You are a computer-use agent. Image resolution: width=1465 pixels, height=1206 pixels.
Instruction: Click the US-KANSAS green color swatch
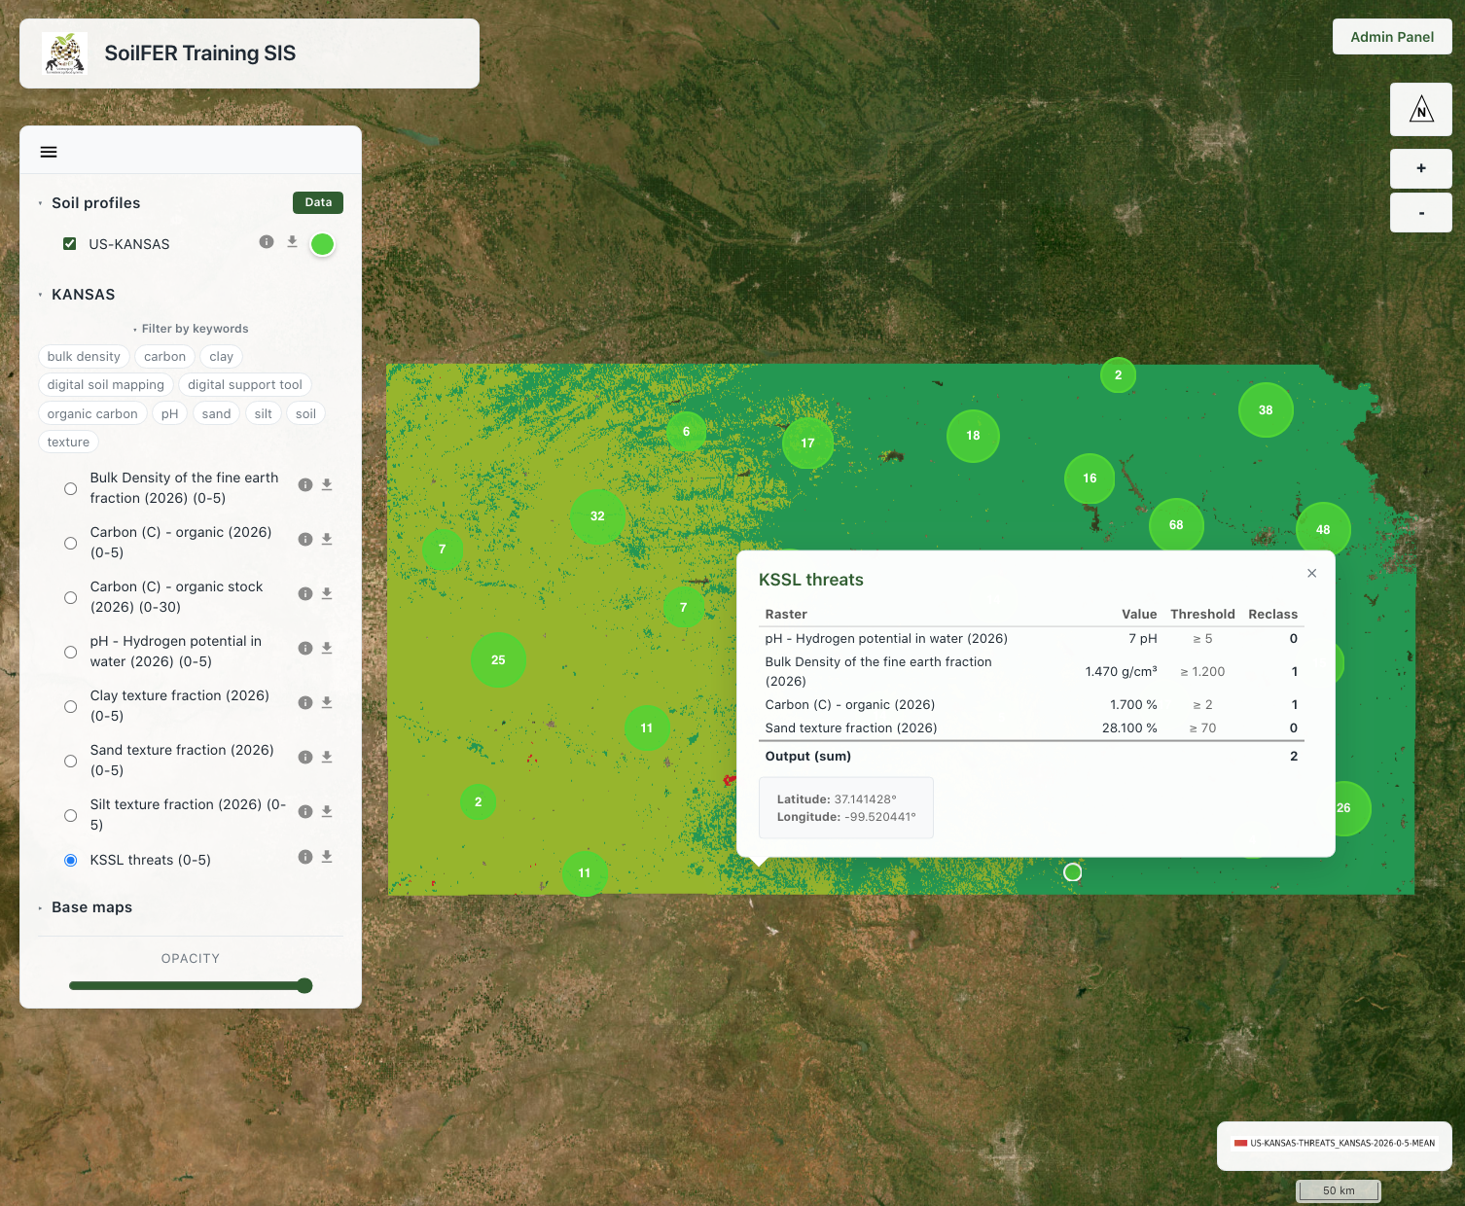(323, 244)
